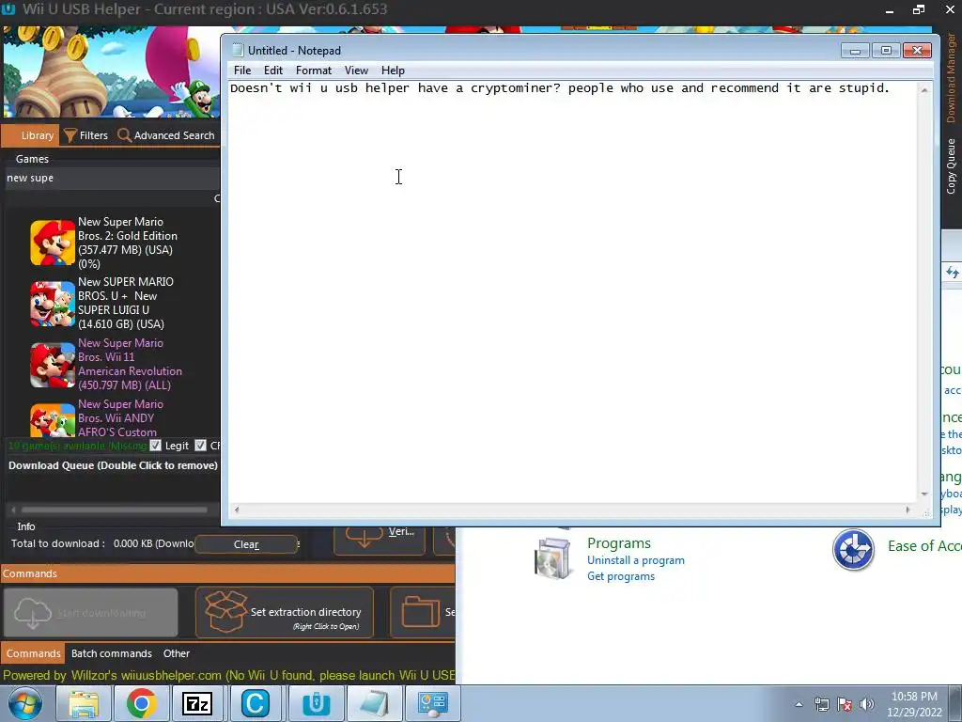Switch to Control Panel taskbar icon
962x722 pixels.
tap(432, 703)
